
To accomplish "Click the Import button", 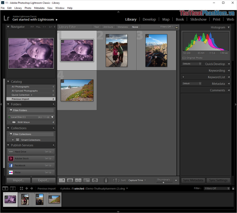I will [18, 180].
